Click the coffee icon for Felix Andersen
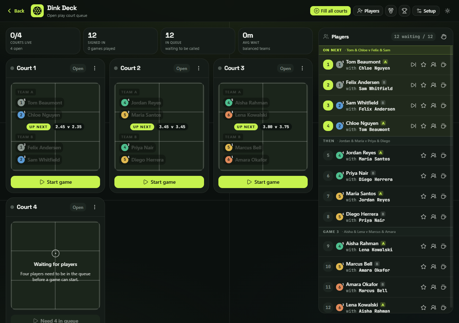The width and height of the screenshot is (459, 323). click(x=444, y=85)
